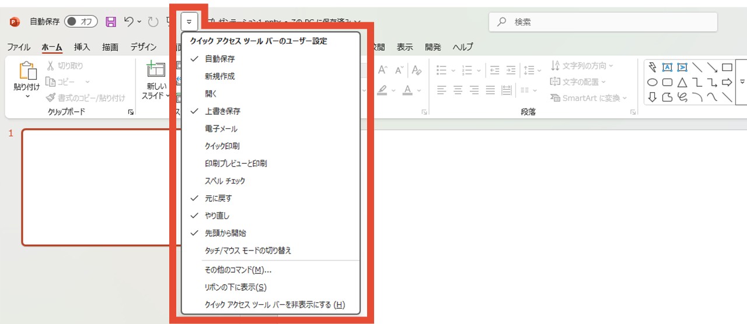The height and width of the screenshot is (324, 747).
Task: Expand the shapes gallery More arrow
Action: [742, 82]
